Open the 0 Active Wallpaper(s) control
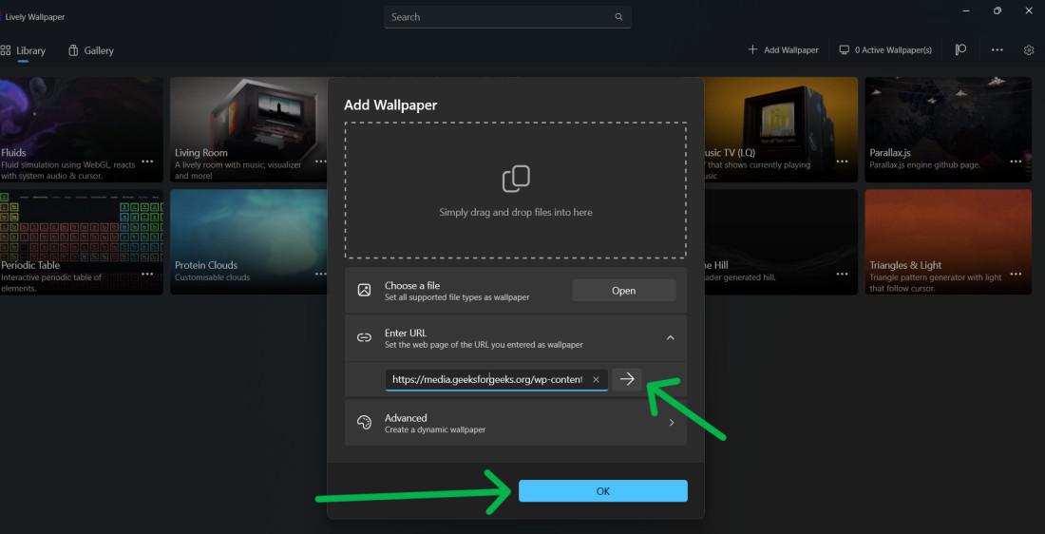Viewport: 1045px width, 534px height. click(885, 50)
